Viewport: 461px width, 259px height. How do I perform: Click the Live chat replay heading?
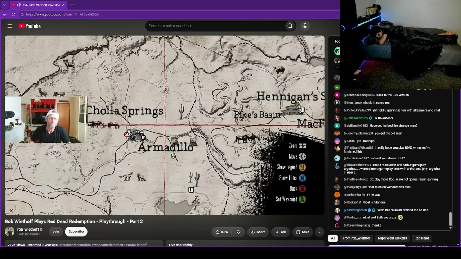(181, 245)
